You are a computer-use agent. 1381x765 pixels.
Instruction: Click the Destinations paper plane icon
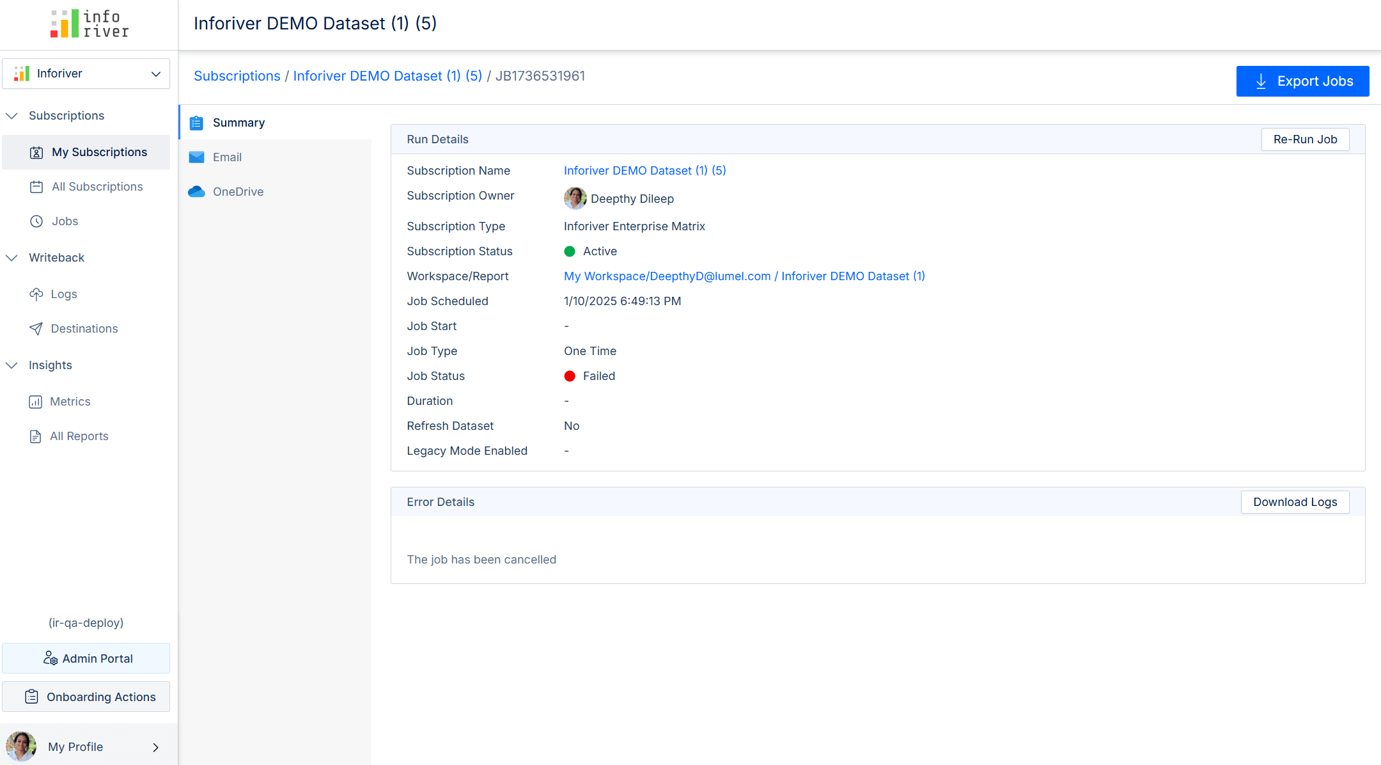tap(36, 329)
